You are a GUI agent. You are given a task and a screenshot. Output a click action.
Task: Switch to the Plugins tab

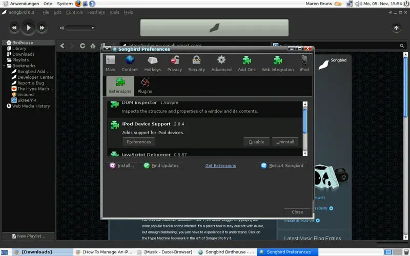[145, 86]
